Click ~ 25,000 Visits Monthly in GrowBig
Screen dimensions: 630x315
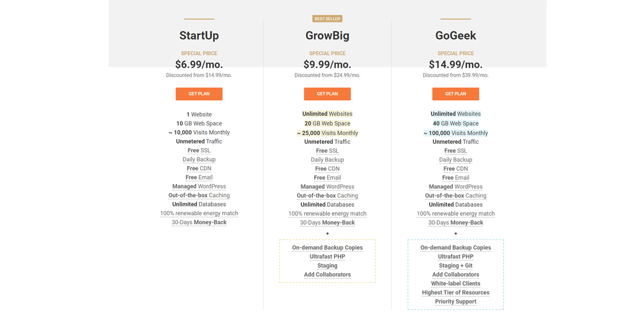[x=327, y=133]
